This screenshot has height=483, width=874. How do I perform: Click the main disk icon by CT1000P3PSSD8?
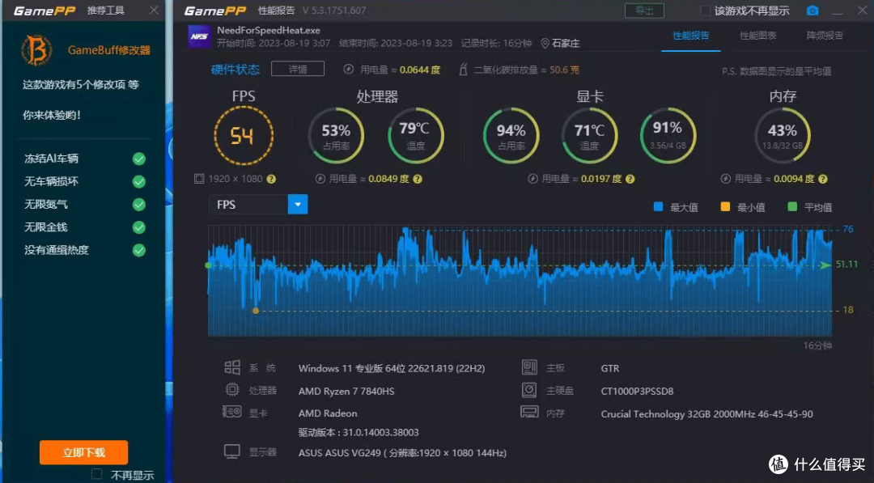(529, 390)
